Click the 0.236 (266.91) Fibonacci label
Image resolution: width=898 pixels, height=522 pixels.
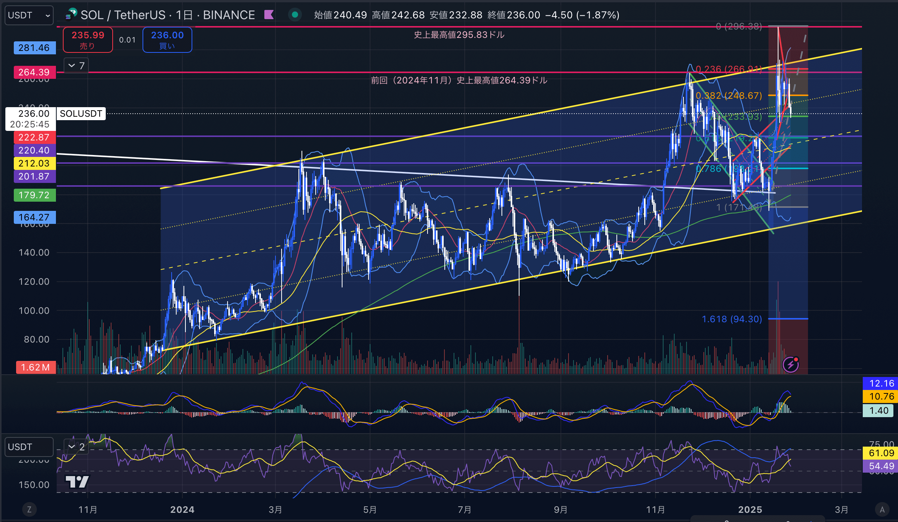(729, 69)
